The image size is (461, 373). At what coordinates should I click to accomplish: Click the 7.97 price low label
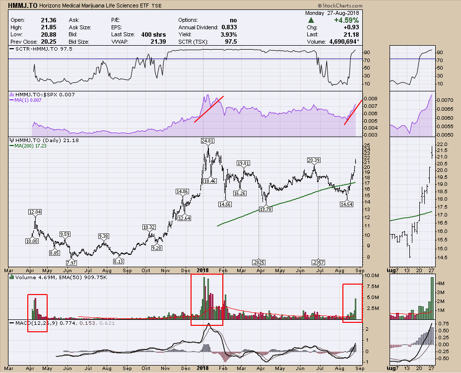point(71,263)
